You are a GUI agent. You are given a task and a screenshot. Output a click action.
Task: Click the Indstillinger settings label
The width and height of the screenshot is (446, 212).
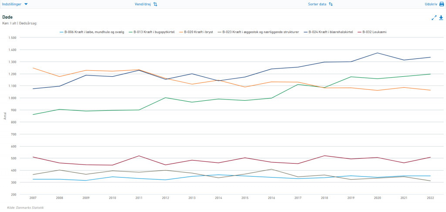12,4
